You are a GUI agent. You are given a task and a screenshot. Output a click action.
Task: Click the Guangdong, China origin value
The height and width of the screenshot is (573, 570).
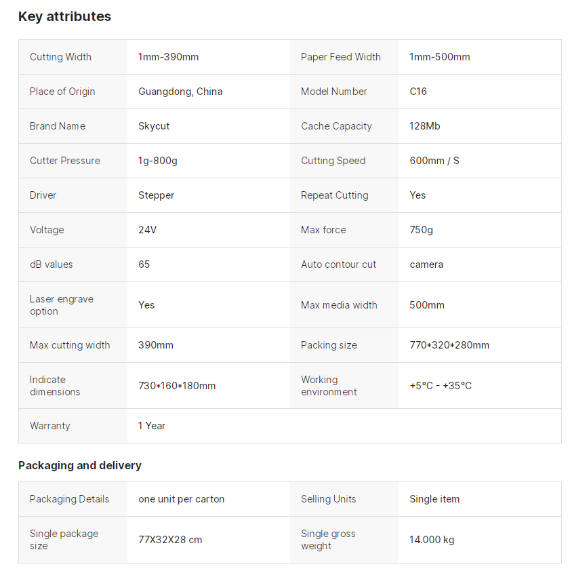pyautogui.click(x=180, y=92)
